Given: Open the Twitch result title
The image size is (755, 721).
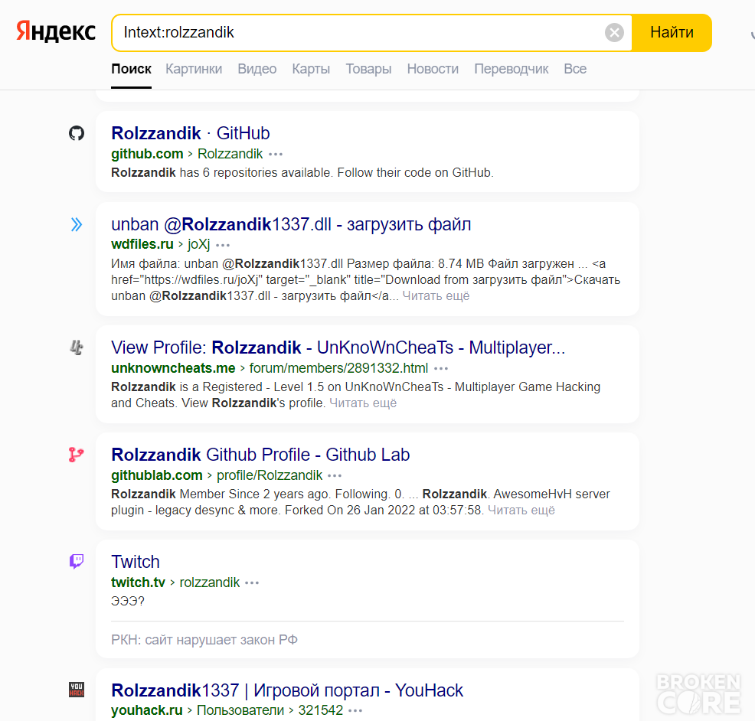Looking at the screenshot, I should (x=136, y=562).
